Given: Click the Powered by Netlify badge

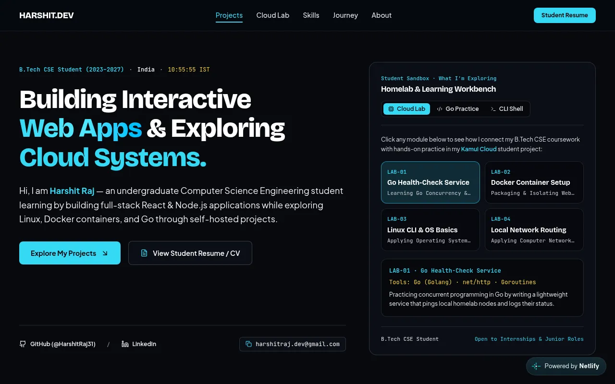Looking at the screenshot, I should [566, 366].
